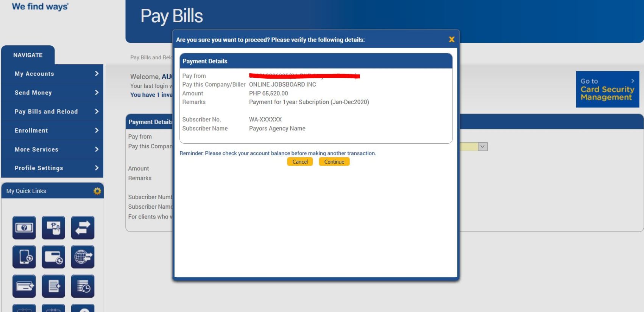Open the biller dropdown behind dialog
Image resolution: width=644 pixels, height=312 pixels.
pyautogui.click(x=482, y=147)
